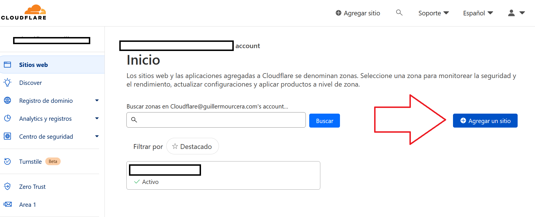
Task: Select Sitios web in the sidebar
Action: pos(52,65)
